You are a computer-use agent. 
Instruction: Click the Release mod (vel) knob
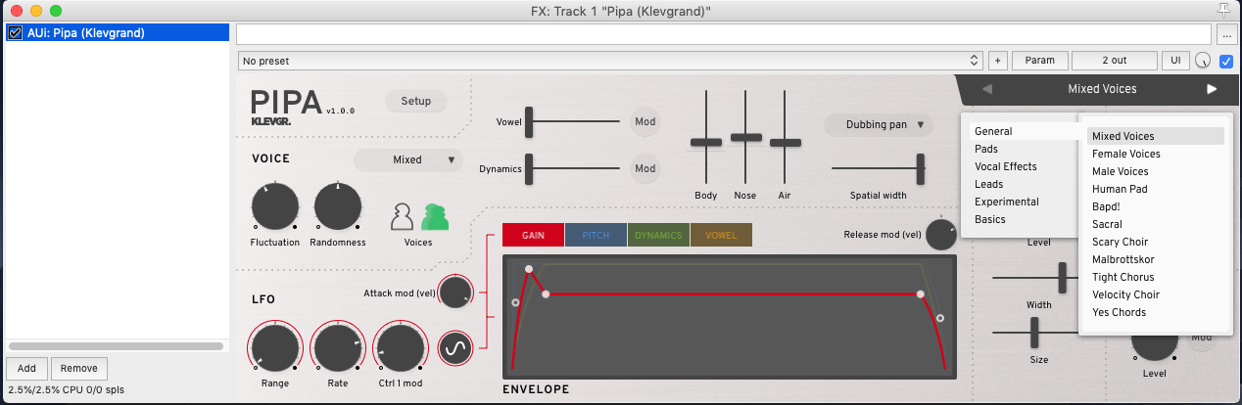(x=941, y=235)
